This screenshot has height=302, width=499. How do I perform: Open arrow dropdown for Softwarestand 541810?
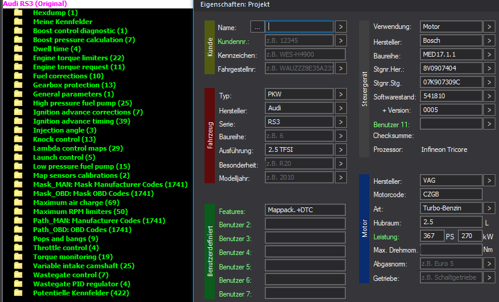(489, 96)
